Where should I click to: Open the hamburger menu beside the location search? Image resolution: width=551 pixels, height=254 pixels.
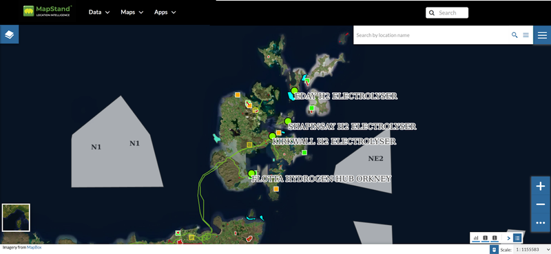pyautogui.click(x=542, y=35)
